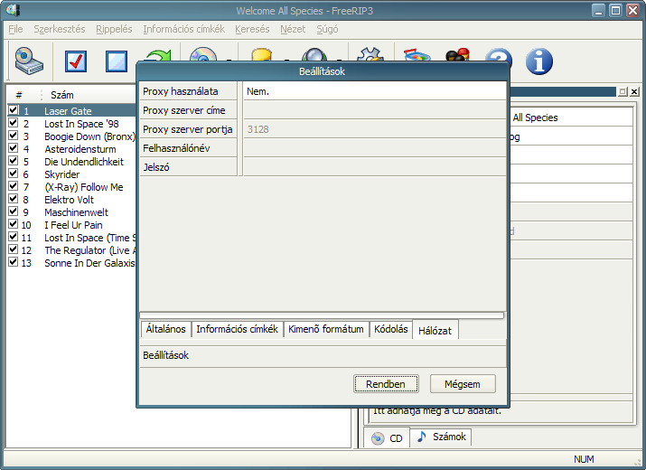Open the Rippelés menu

click(x=114, y=29)
